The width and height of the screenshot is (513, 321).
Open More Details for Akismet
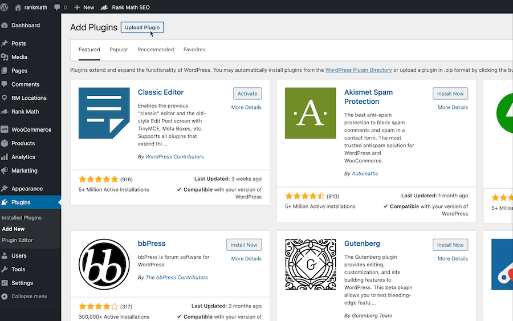[453, 107]
